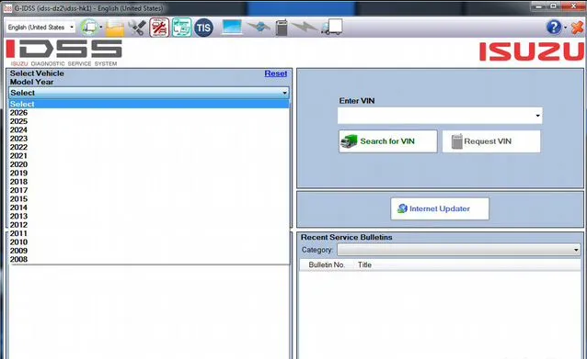Click the wrench and tools icon
587x359 pixels.
pos(137,28)
